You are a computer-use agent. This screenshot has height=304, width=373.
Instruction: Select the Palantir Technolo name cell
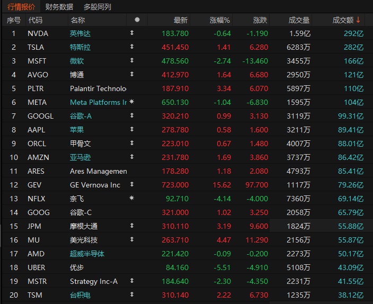click(98, 89)
